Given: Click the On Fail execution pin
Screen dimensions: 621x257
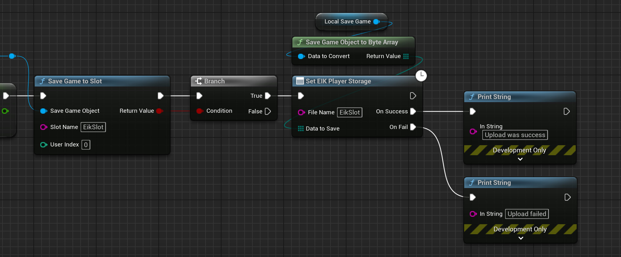Looking at the screenshot, I should [413, 127].
